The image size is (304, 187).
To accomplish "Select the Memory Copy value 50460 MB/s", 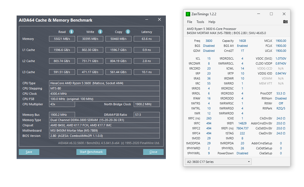I will pyautogui.click(x=118, y=39).
